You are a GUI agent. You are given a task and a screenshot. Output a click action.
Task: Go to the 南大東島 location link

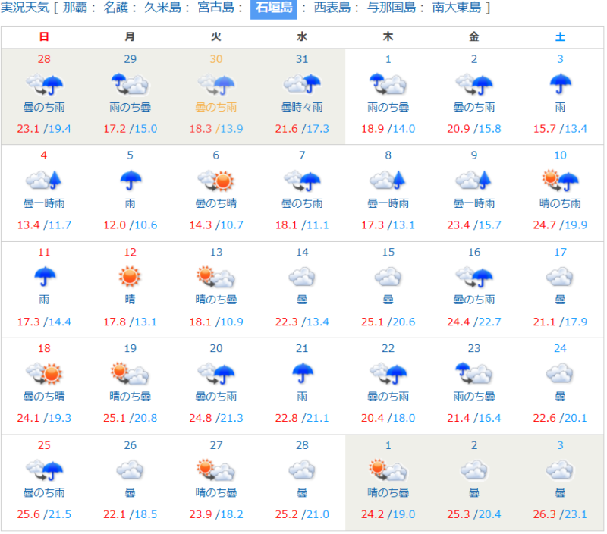456,8
